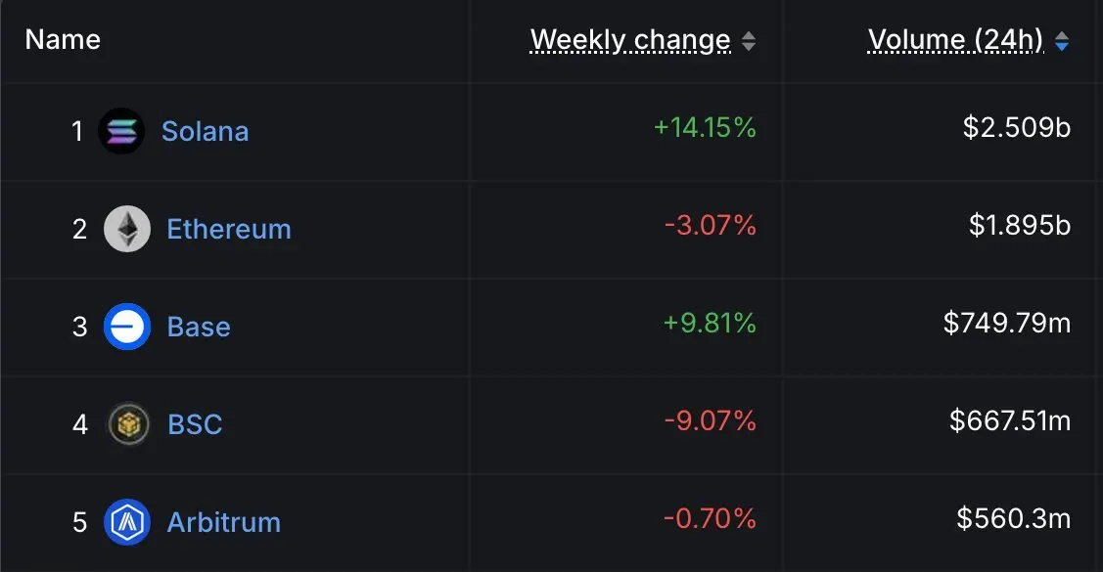Select Base's +9.81% weekly change
The image size is (1103, 572).
click(x=710, y=323)
